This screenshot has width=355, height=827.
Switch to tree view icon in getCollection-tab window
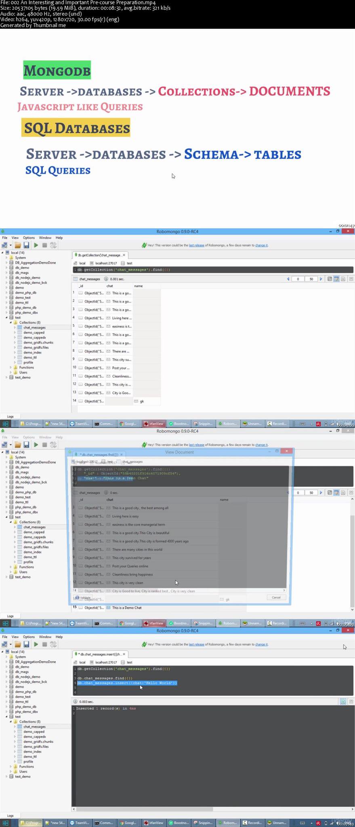(330, 279)
